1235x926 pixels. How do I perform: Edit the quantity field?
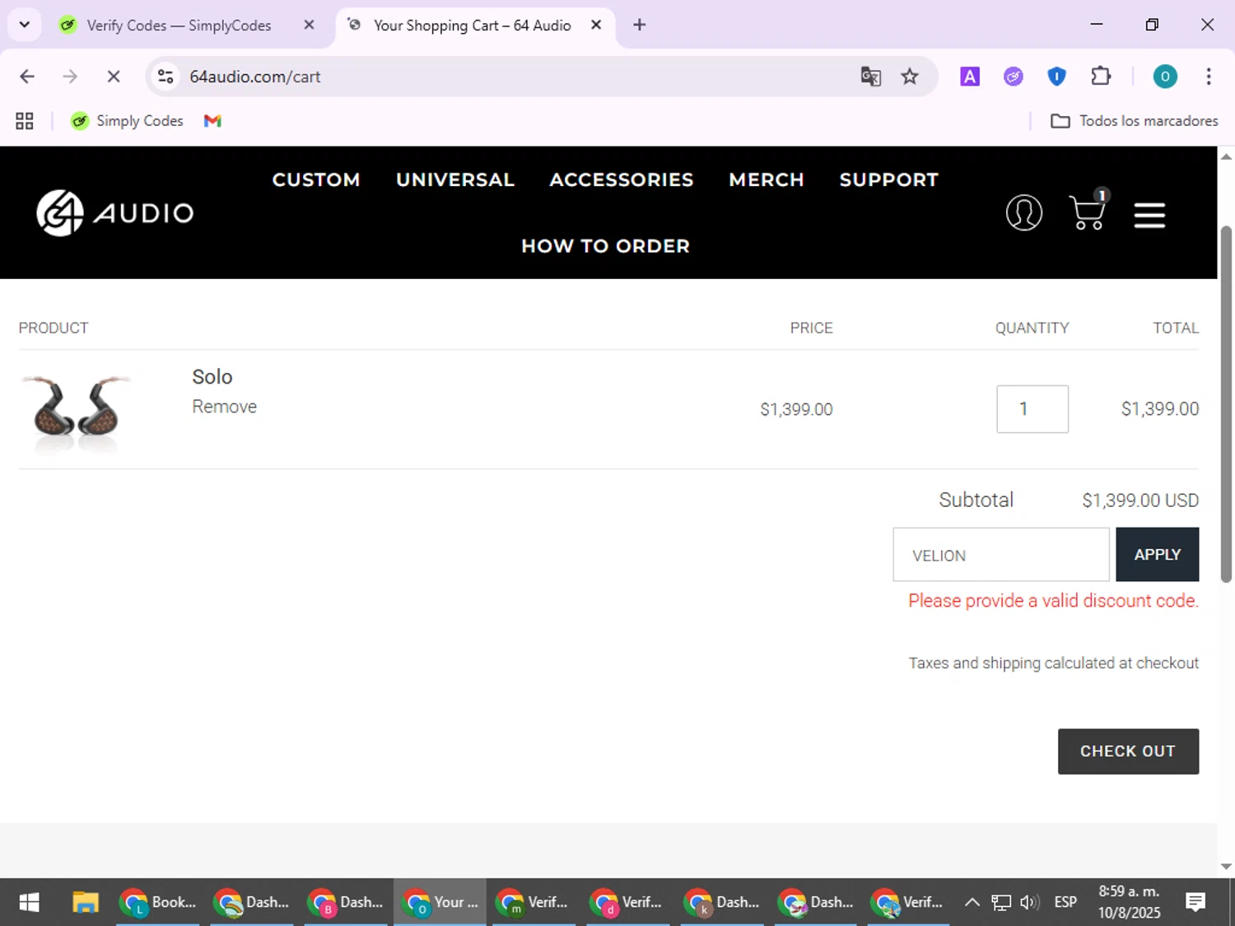pyautogui.click(x=1032, y=409)
